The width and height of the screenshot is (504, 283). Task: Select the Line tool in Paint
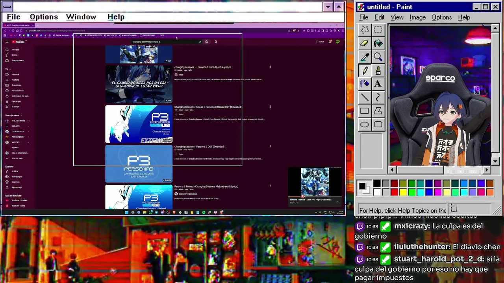coord(365,97)
